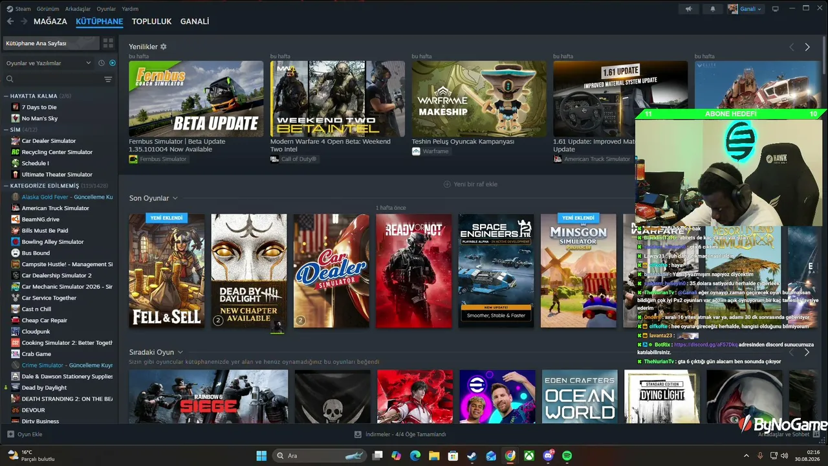Open Steam announcements megaphone icon

tap(689, 9)
